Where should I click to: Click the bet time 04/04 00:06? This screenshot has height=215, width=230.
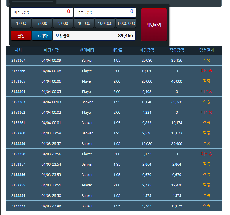tap(51, 81)
